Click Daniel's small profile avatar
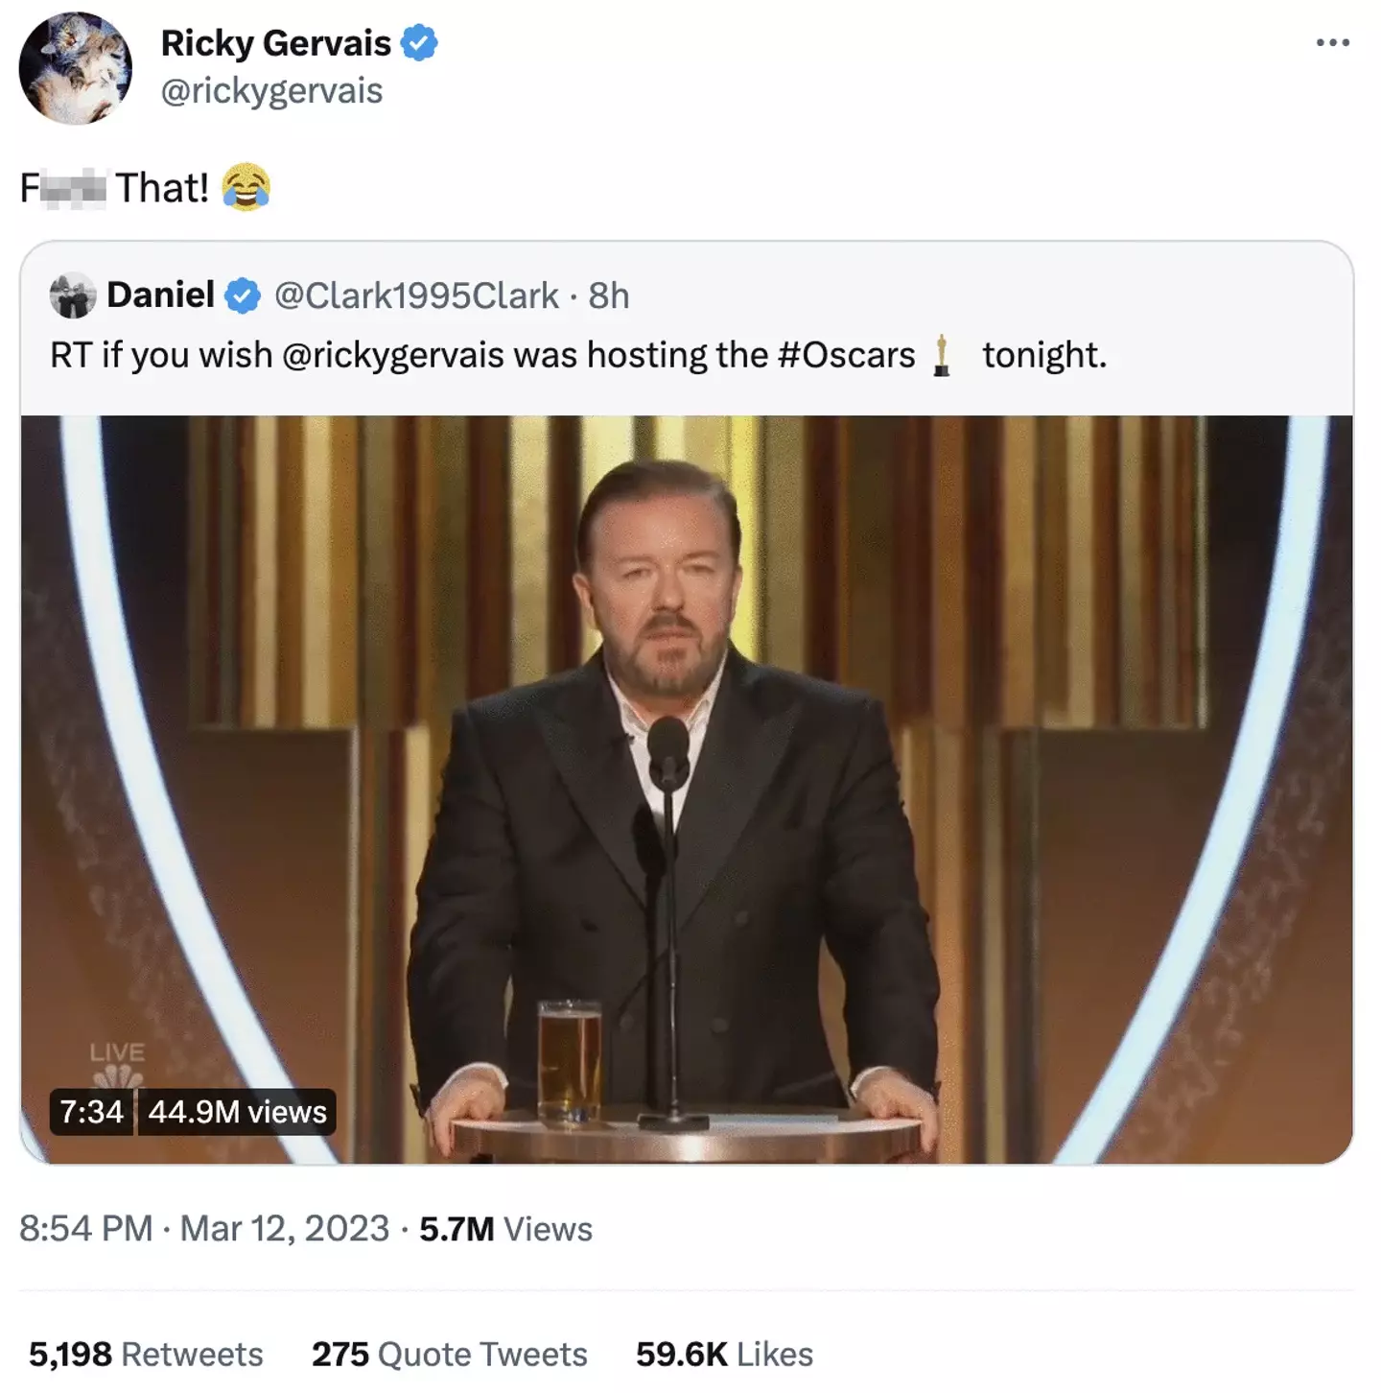This screenshot has height=1393, width=1381. [73, 295]
